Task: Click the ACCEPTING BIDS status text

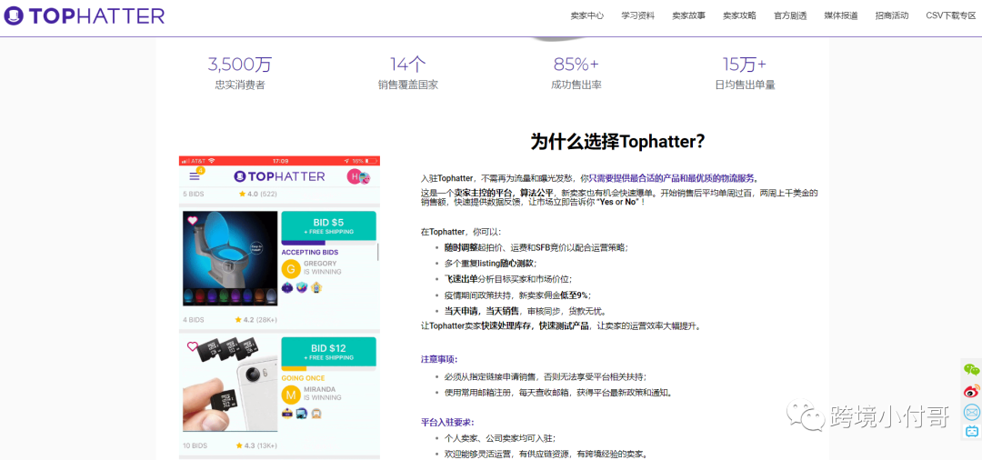Action: 309,252
